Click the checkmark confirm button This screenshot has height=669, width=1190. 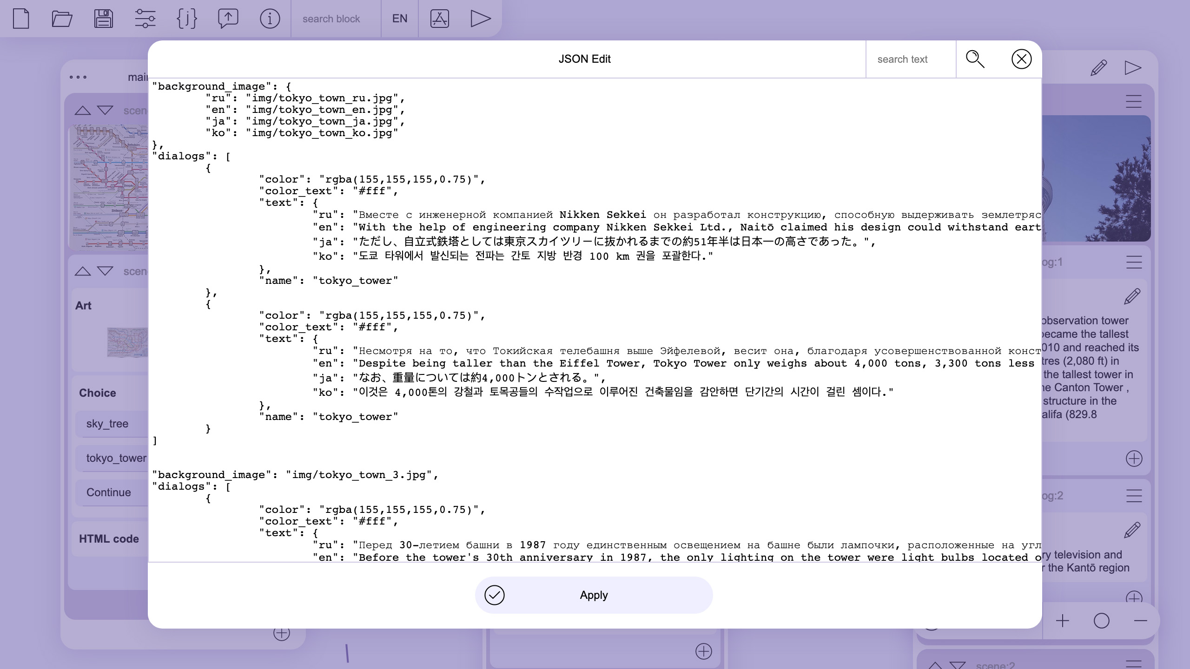(495, 595)
